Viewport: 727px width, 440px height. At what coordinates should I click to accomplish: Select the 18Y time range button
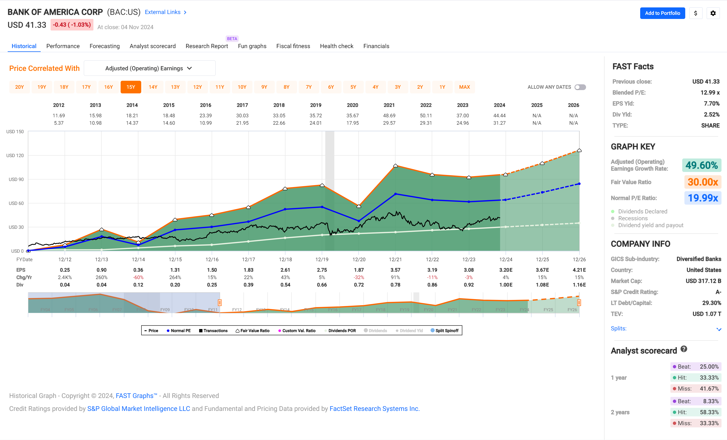(x=64, y=87)
